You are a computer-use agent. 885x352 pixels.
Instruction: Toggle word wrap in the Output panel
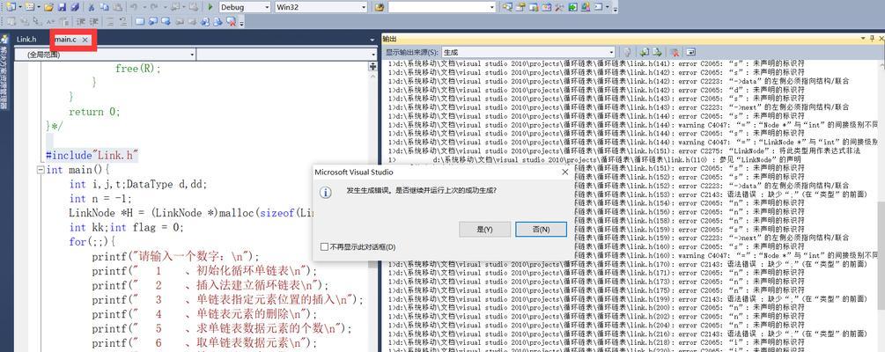click(x=691, y=52)
